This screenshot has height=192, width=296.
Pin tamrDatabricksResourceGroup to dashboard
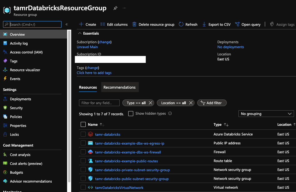pyautogui.click(x=115, y=8)
